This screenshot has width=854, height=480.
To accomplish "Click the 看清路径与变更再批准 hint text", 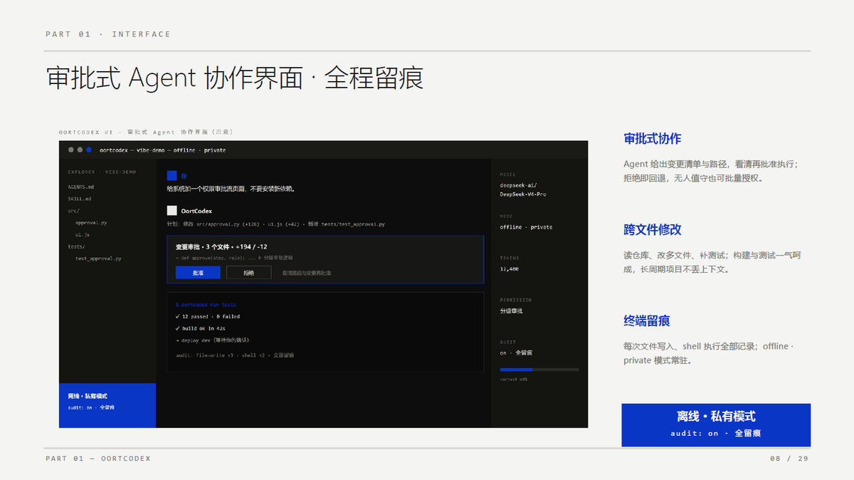I will click(x=307, y=273).
